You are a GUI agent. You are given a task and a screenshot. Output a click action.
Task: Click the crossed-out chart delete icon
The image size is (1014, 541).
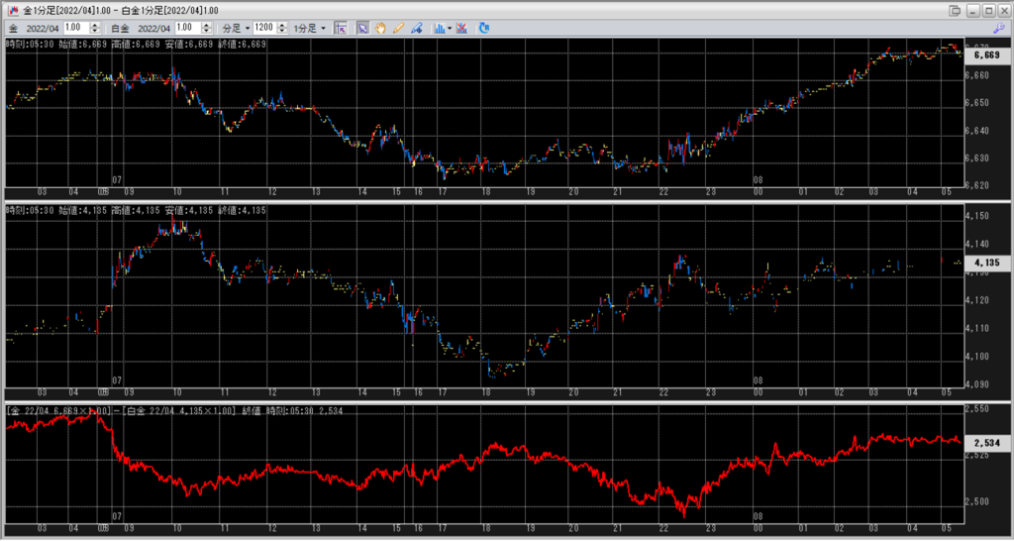[461, 28]
